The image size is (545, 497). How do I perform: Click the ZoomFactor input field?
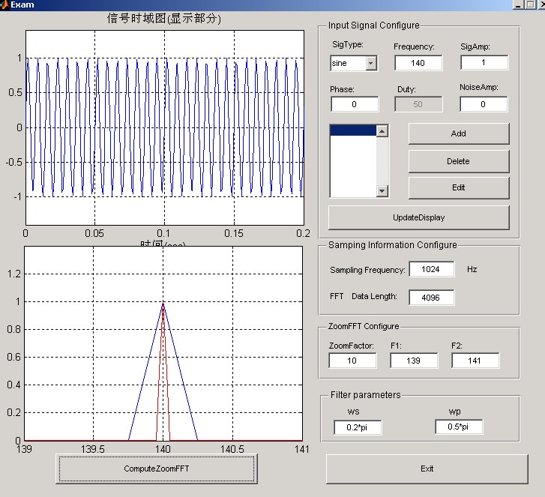pyautogui.click(x=352, y=361)
